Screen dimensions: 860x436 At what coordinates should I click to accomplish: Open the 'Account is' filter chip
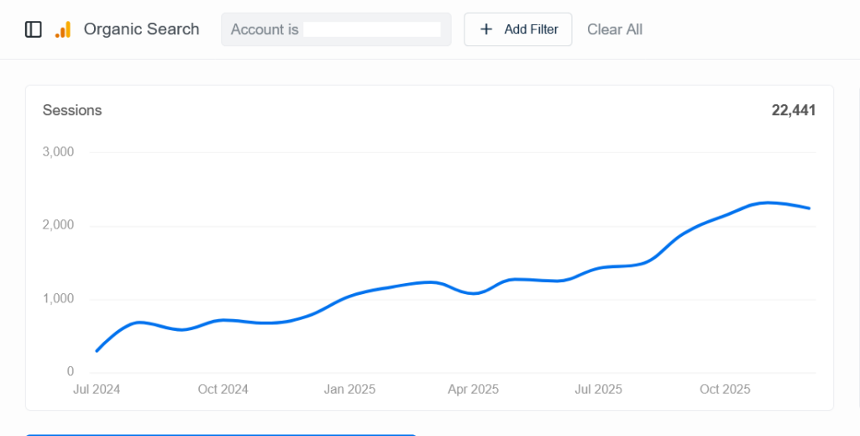click(x=265, y=29)
